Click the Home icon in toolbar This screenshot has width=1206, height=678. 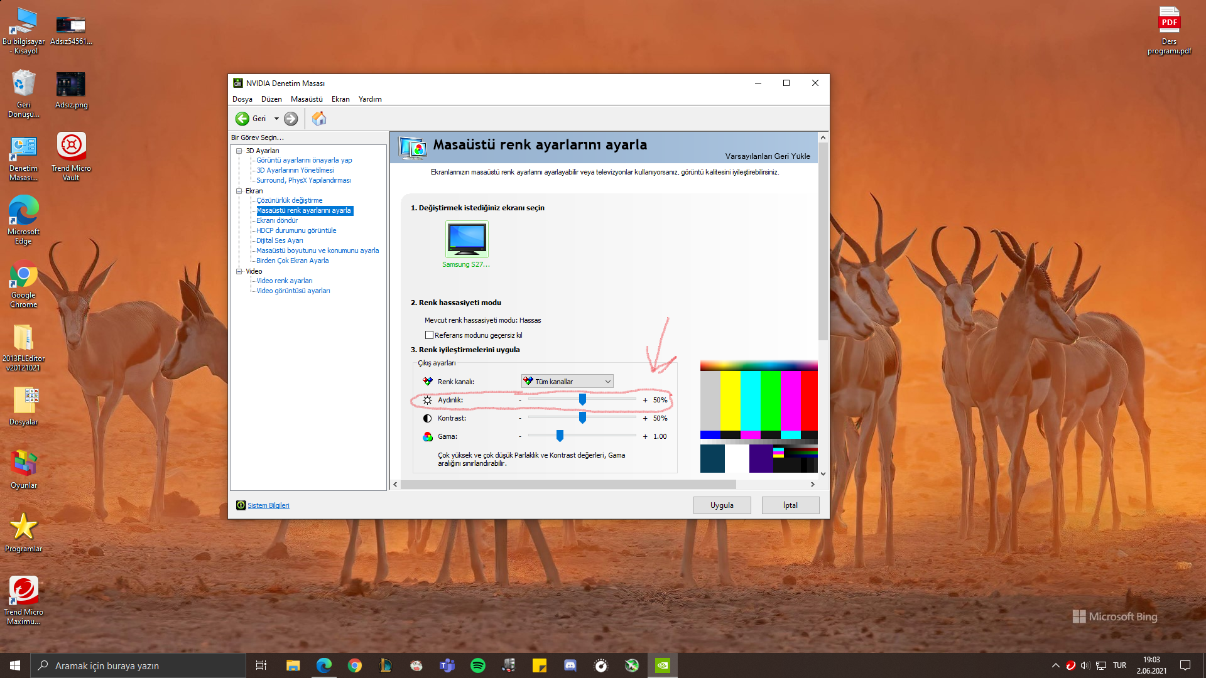[x=319, y=119]
